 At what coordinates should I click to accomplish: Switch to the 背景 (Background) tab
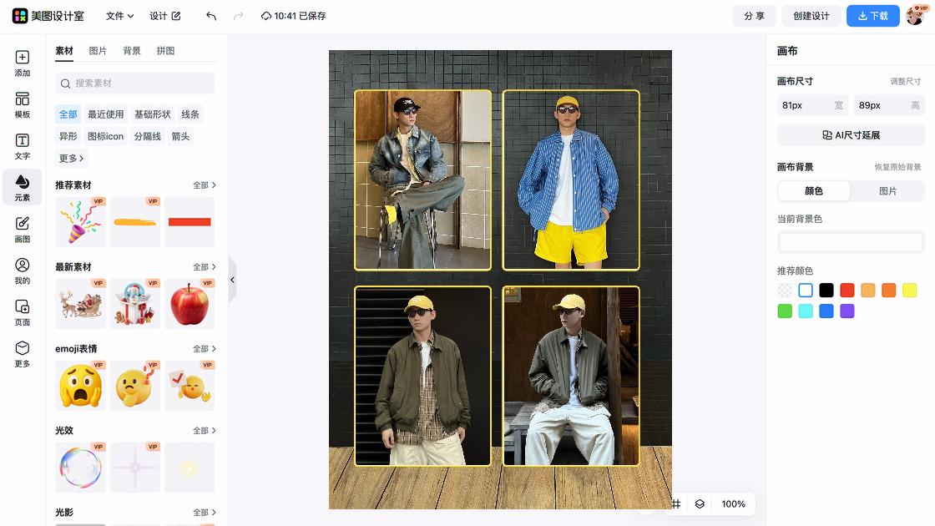[x=133, y=50]
